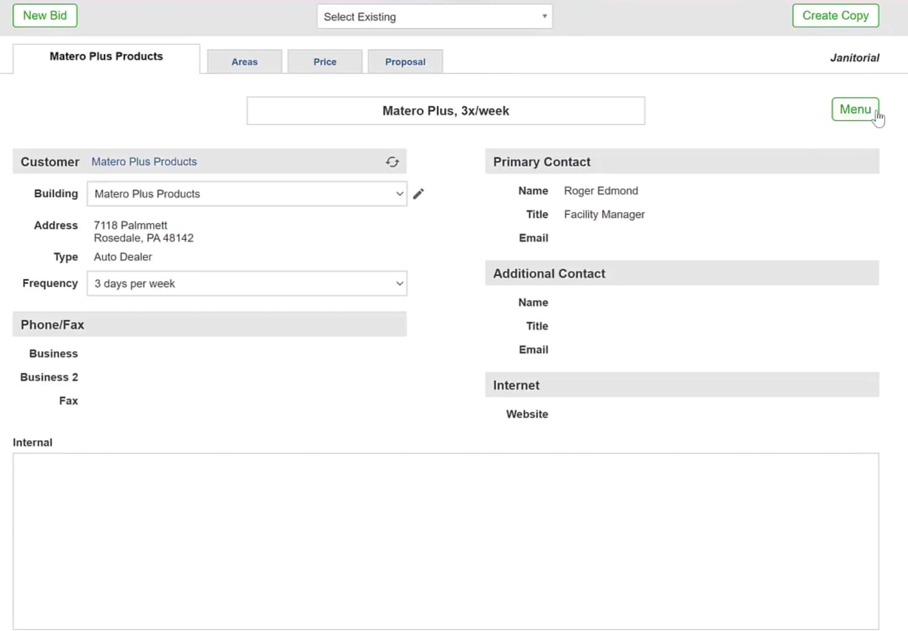The width and height of the screenshot is (908, 631).
Task: Click the Additional Contact section header
Action: tap(682, 274)
